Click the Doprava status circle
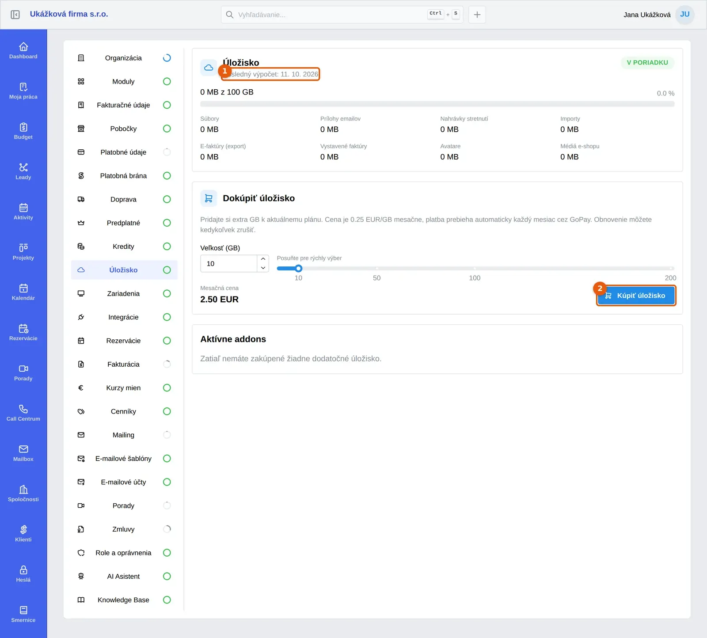707x638 pixels. tap(167, 199)
